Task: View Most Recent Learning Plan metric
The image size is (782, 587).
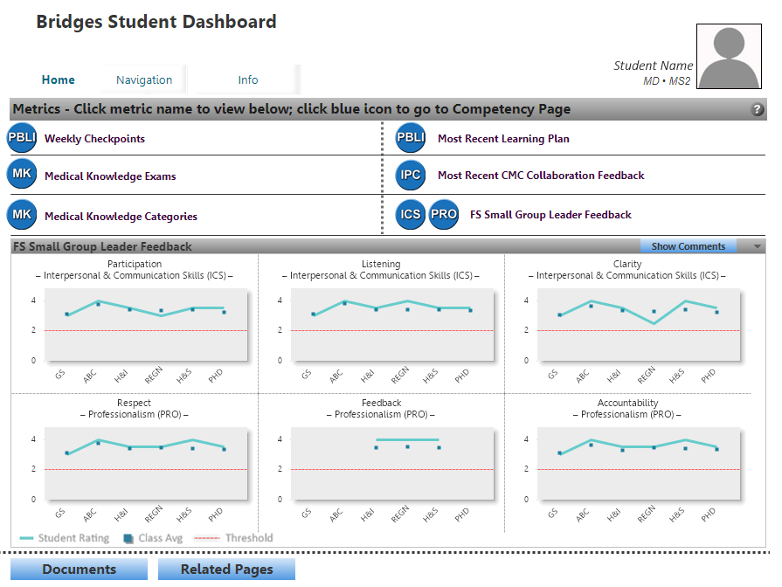Action: pyautogui.click(x=503, y=139)
